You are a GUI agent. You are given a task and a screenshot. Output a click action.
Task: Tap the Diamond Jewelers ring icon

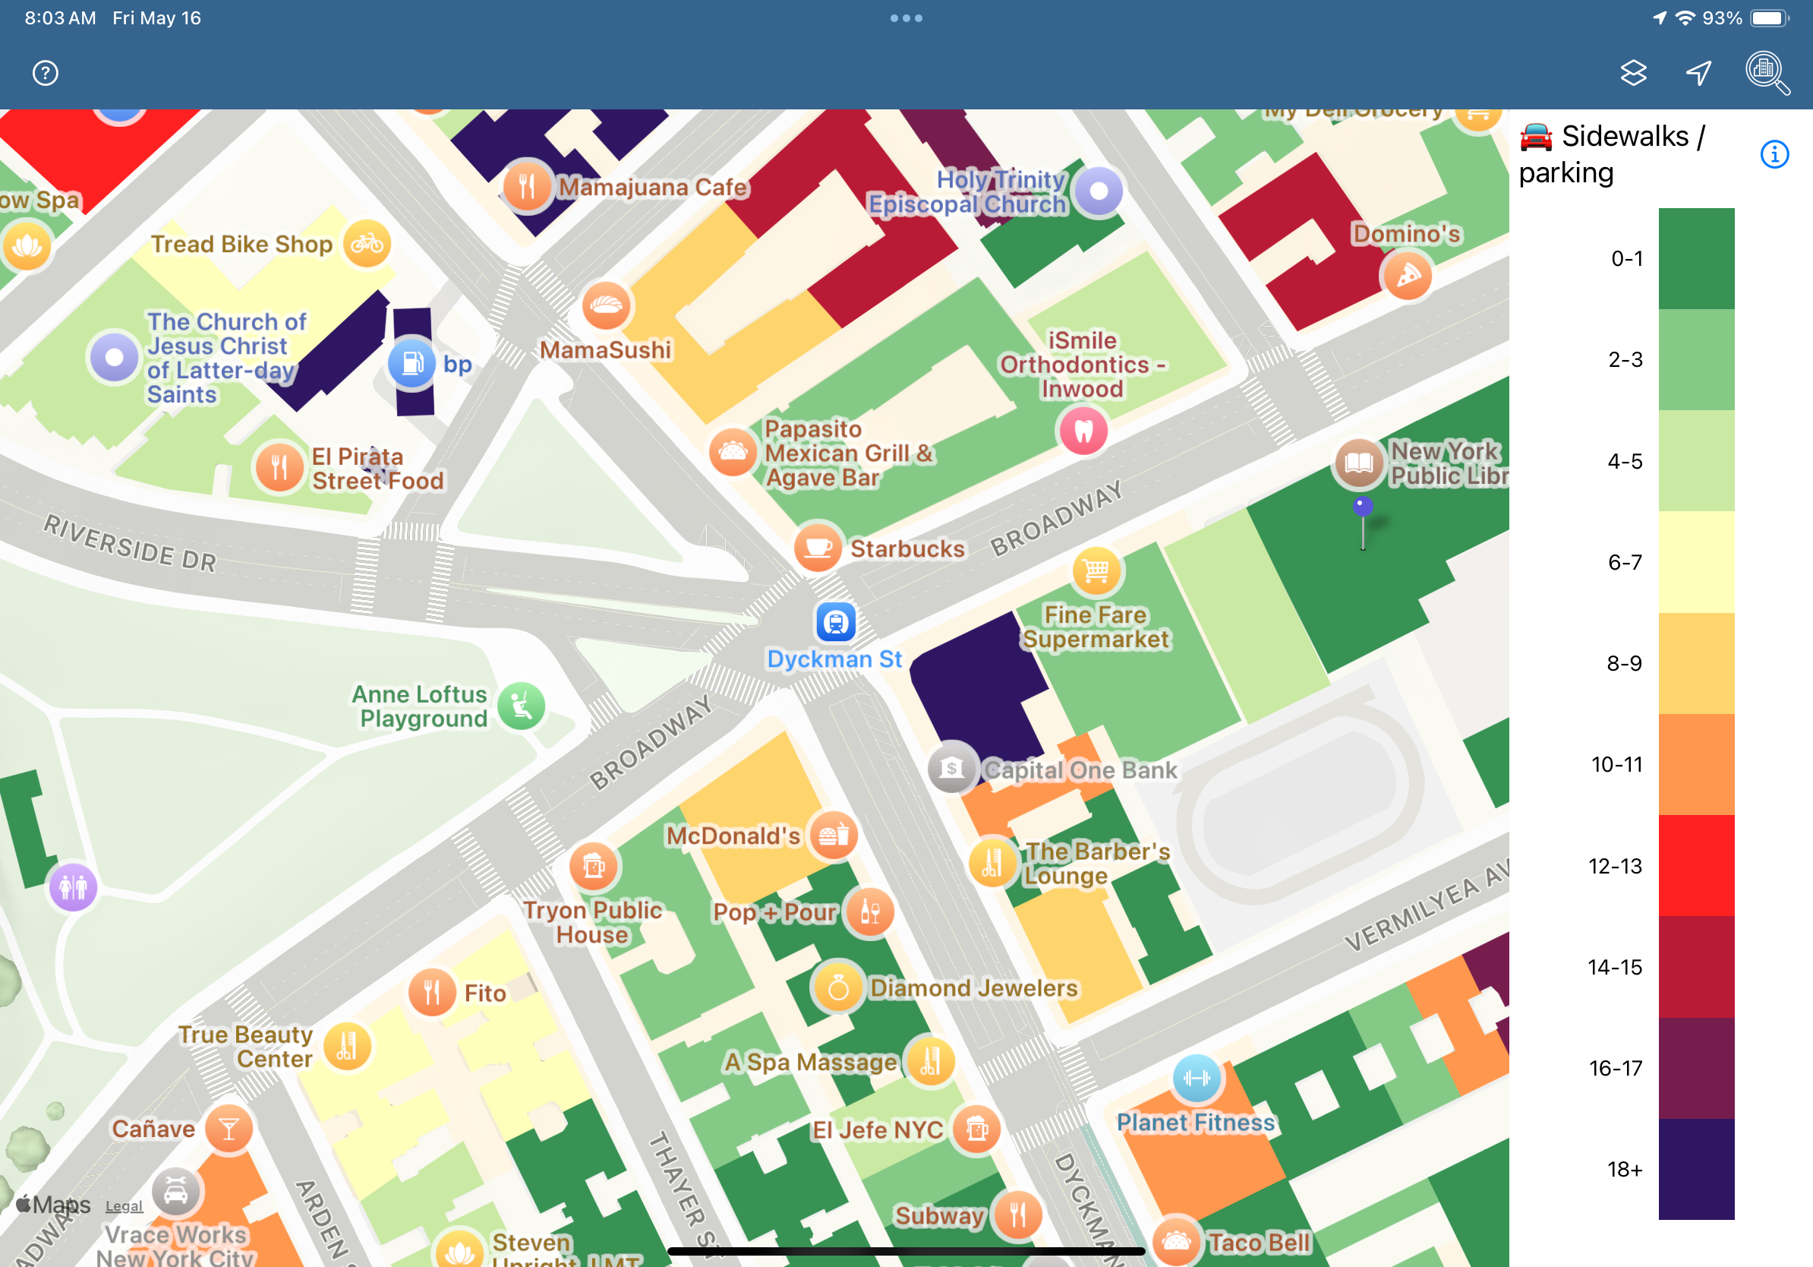tap(838, 987)
